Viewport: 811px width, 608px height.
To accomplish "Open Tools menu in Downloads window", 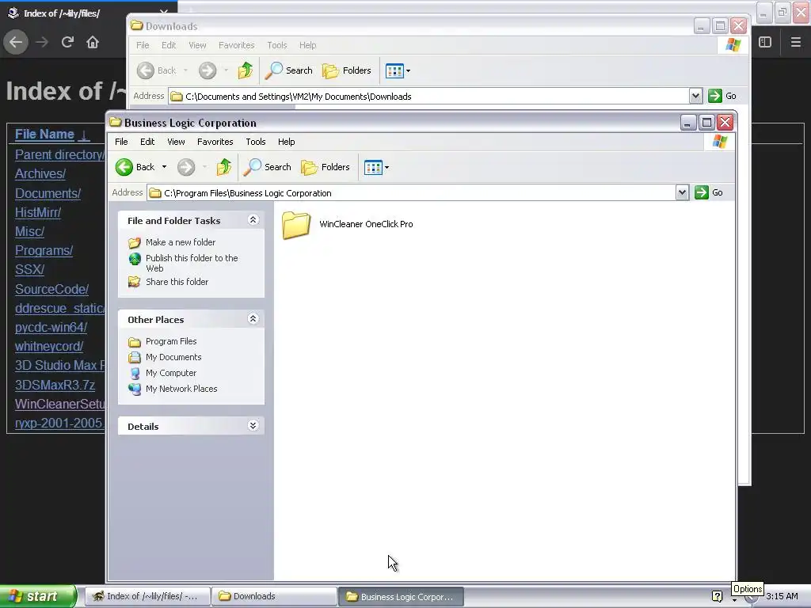I will (x=276, y=45).
